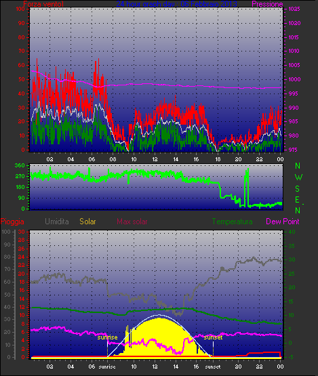This screenshot has width=318, height=376.
Task: Click the 'Forza vento' wind legend label
Action: click(x=43, y=4)
